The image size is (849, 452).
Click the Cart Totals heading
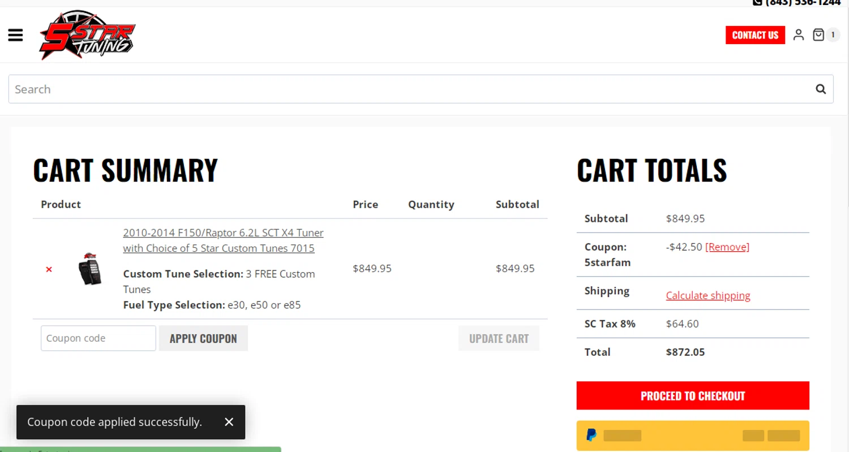pyautogui.click(x=652, y=170)
